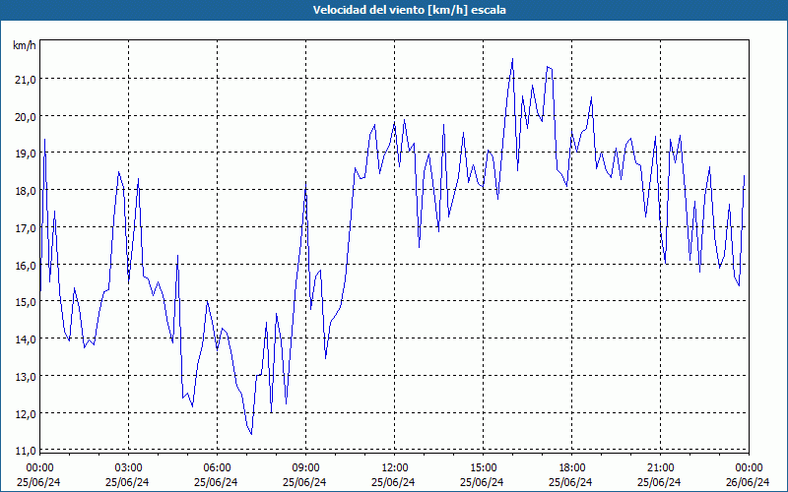Screen dimensions: 788x492
Task: Click the 17,0 y-axis tick label
Action: (26, 228)
